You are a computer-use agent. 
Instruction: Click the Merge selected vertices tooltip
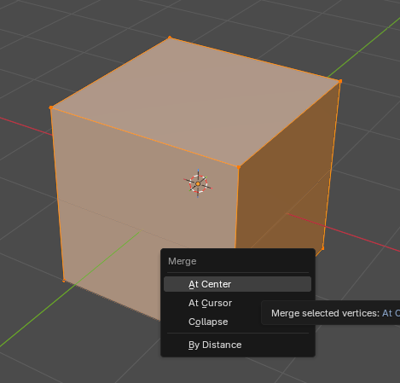coord(331,313)
